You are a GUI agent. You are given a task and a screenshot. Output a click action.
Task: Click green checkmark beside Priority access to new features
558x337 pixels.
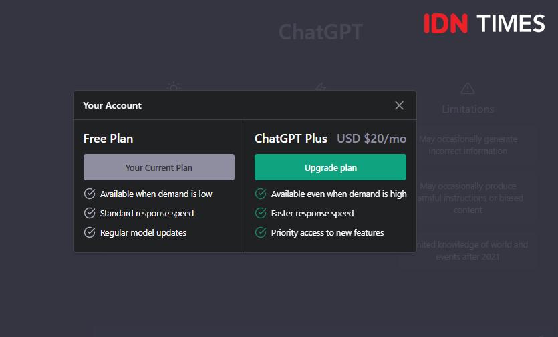261,232
